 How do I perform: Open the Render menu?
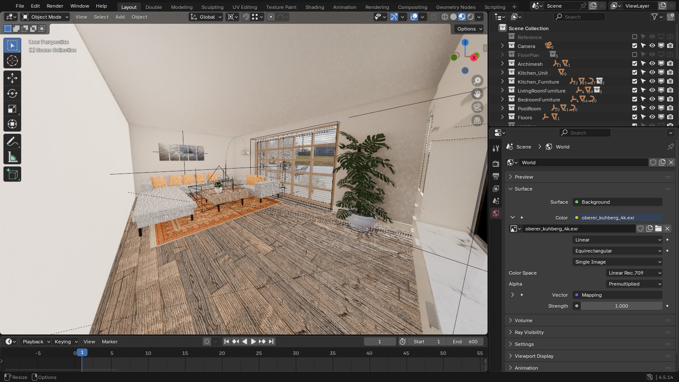point(55,6)
